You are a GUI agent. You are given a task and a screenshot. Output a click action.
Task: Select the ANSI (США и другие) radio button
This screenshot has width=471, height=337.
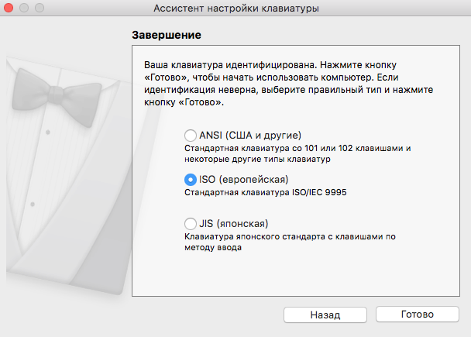(191, 136)
